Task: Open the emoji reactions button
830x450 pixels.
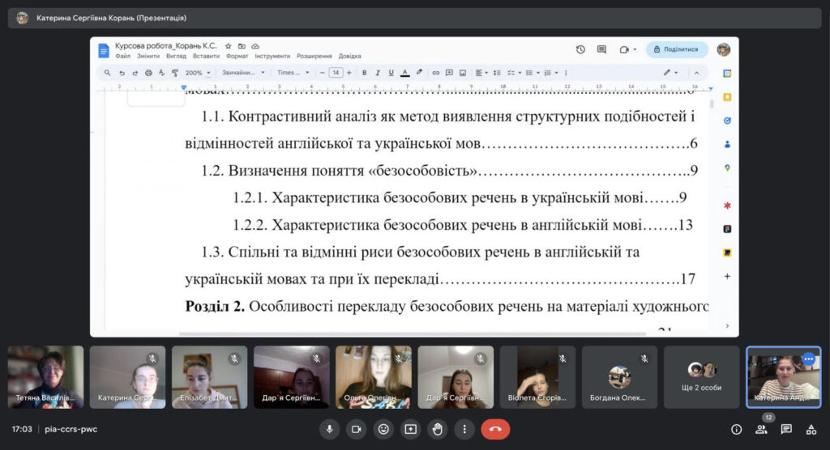Action: pyautogui.click(x=383, y=429)
